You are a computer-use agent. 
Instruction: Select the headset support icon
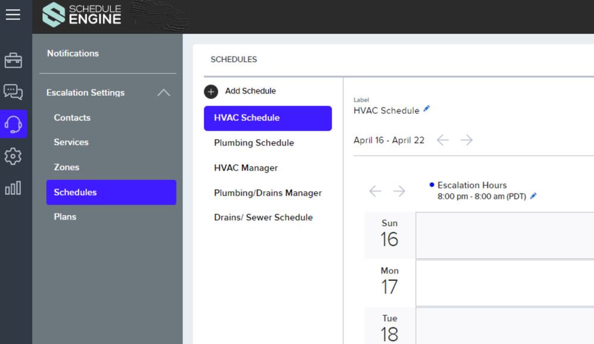pos(13,124)
